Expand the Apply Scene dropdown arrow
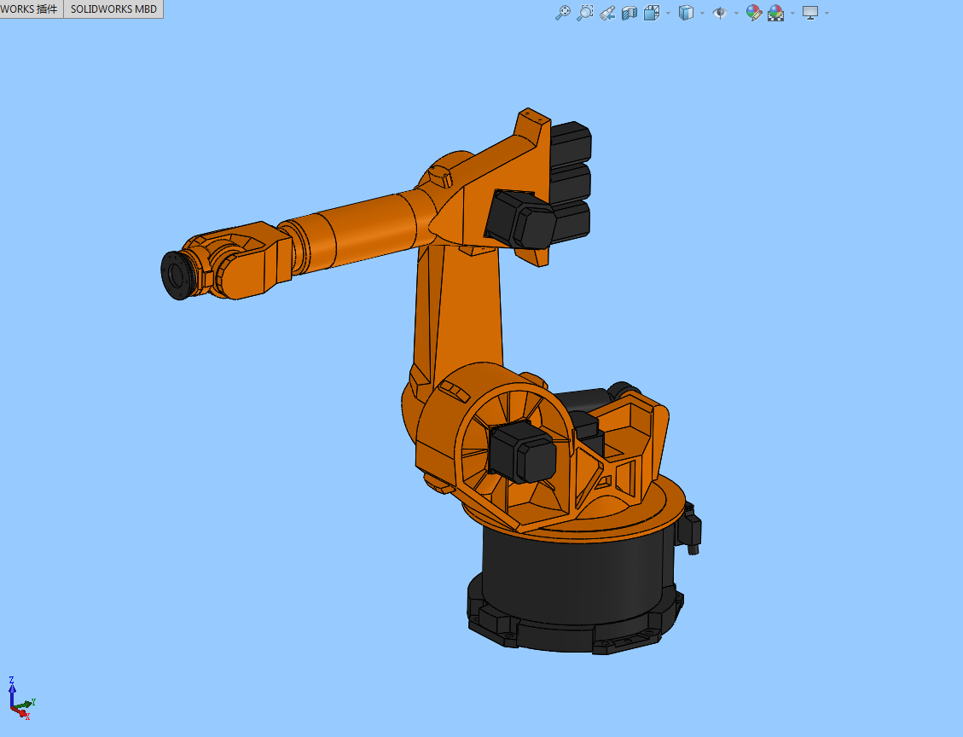This screenshot has height=737, width=963. 792,14
